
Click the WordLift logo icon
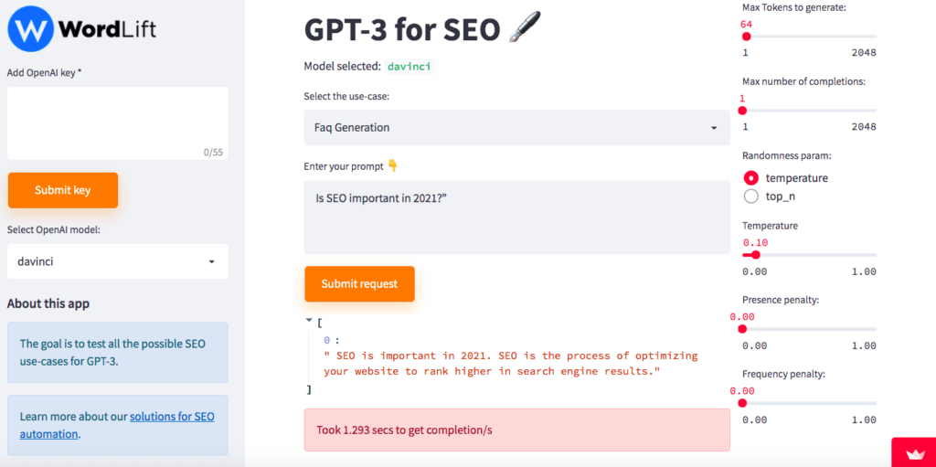tap(30, 28)
